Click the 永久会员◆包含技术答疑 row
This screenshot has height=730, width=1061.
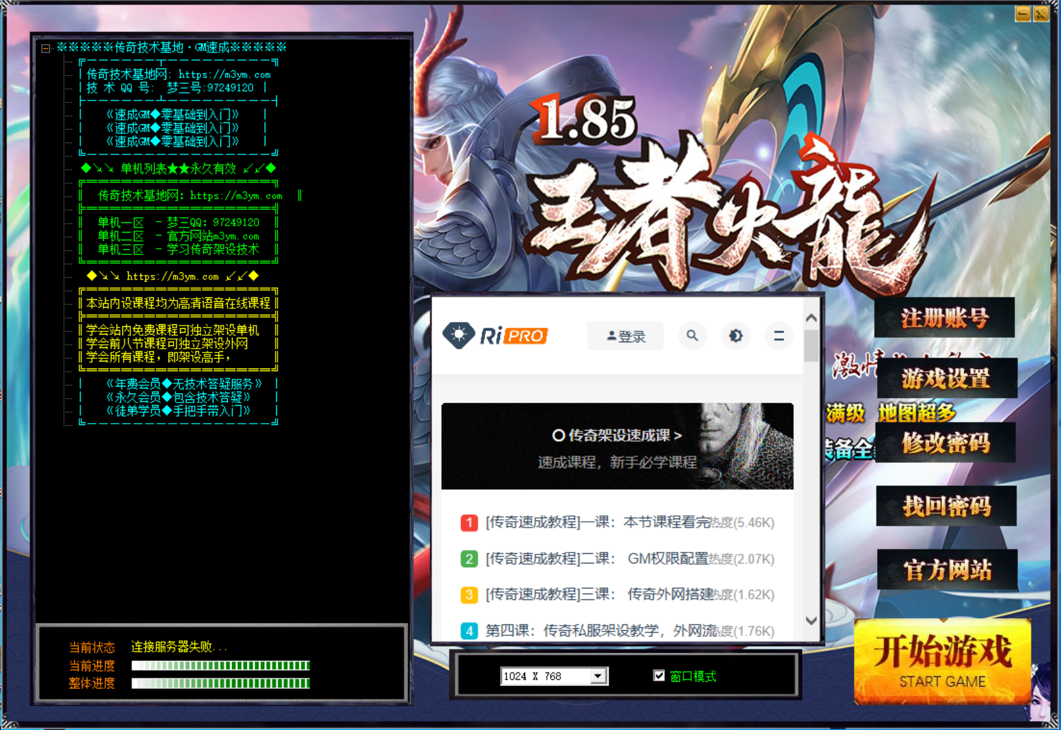(x=178, y=397)
